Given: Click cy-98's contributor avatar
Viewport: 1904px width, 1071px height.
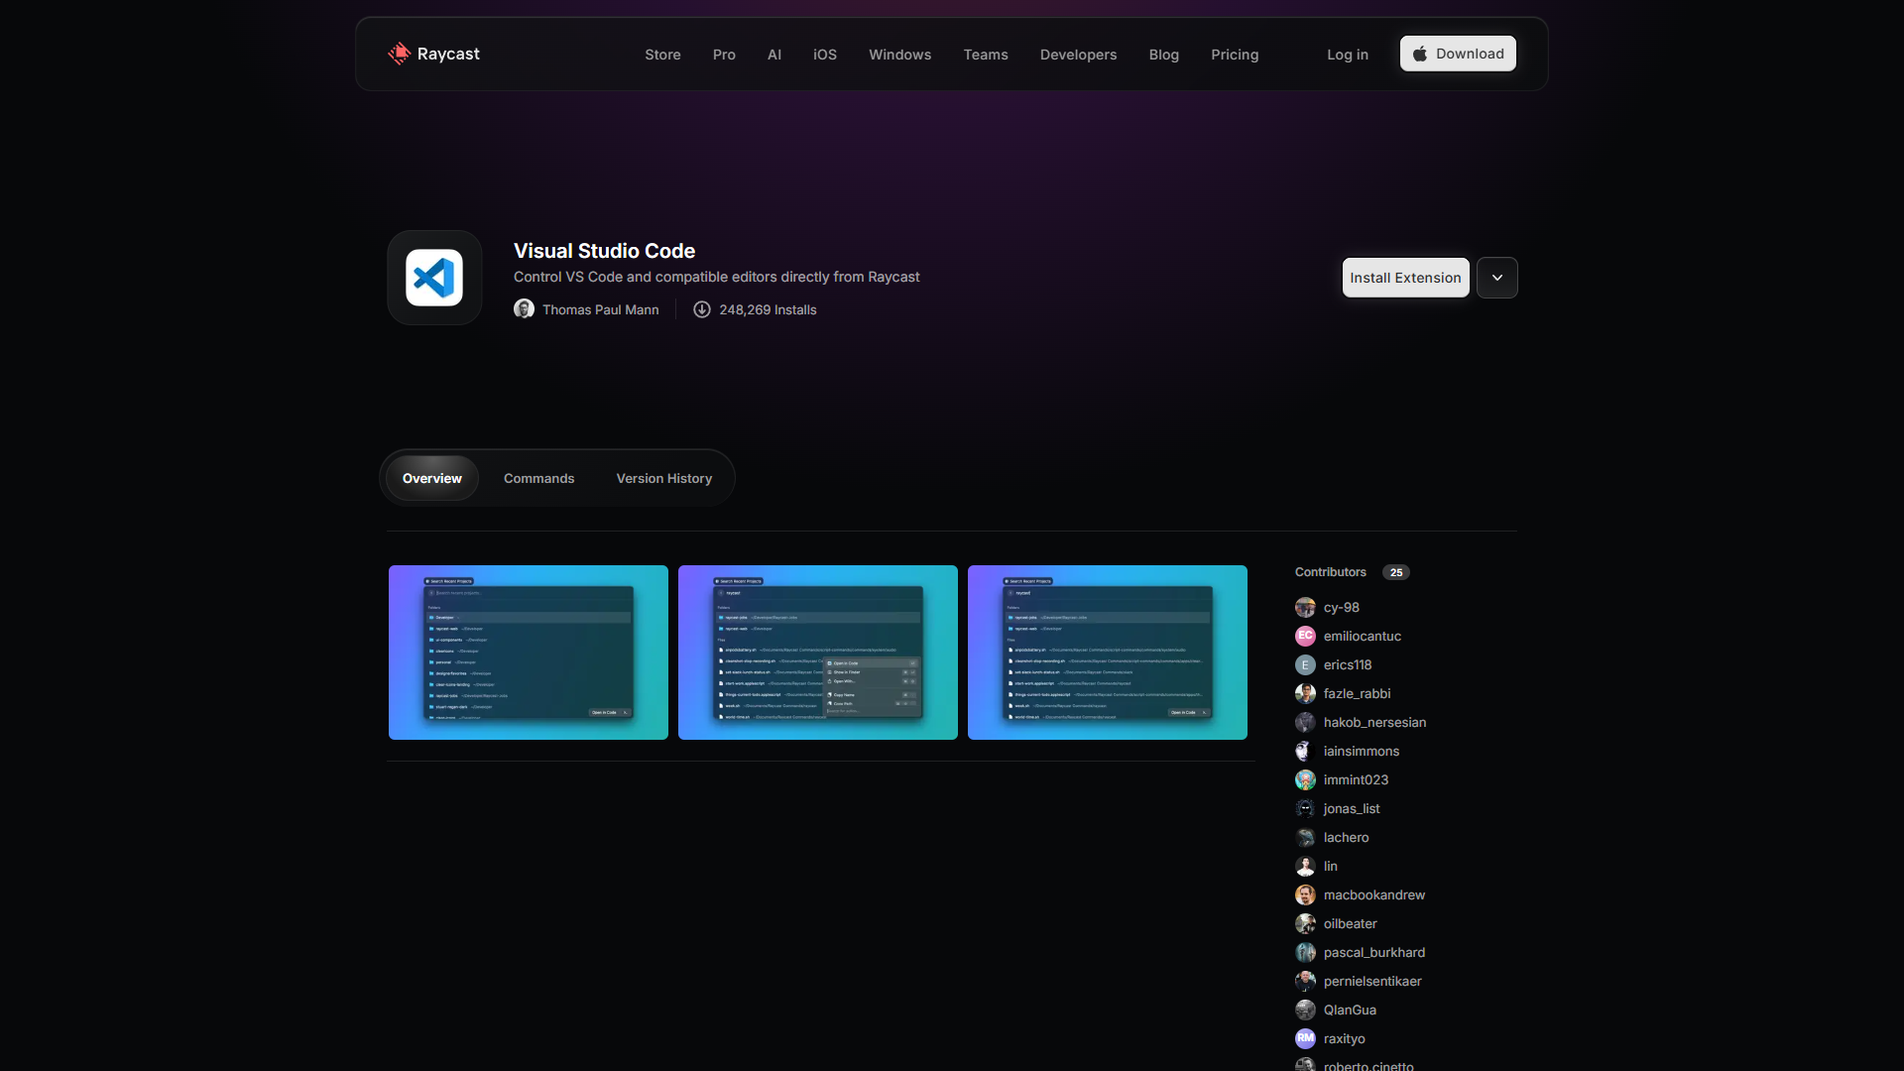Looking at the screenshot, I should coord(1305,607).
